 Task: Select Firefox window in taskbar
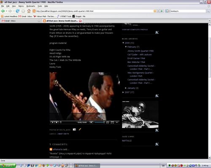tap(87, 165)
